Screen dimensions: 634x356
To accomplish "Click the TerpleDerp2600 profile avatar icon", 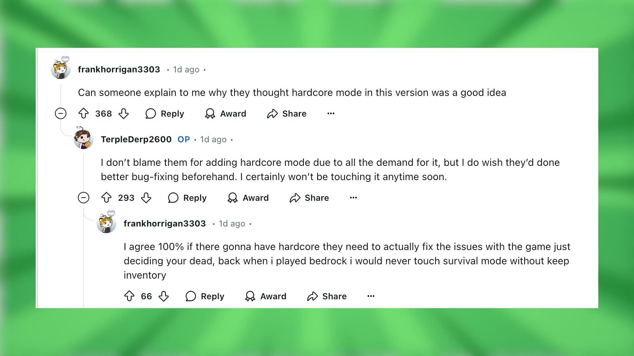I will tap(84, 139).
